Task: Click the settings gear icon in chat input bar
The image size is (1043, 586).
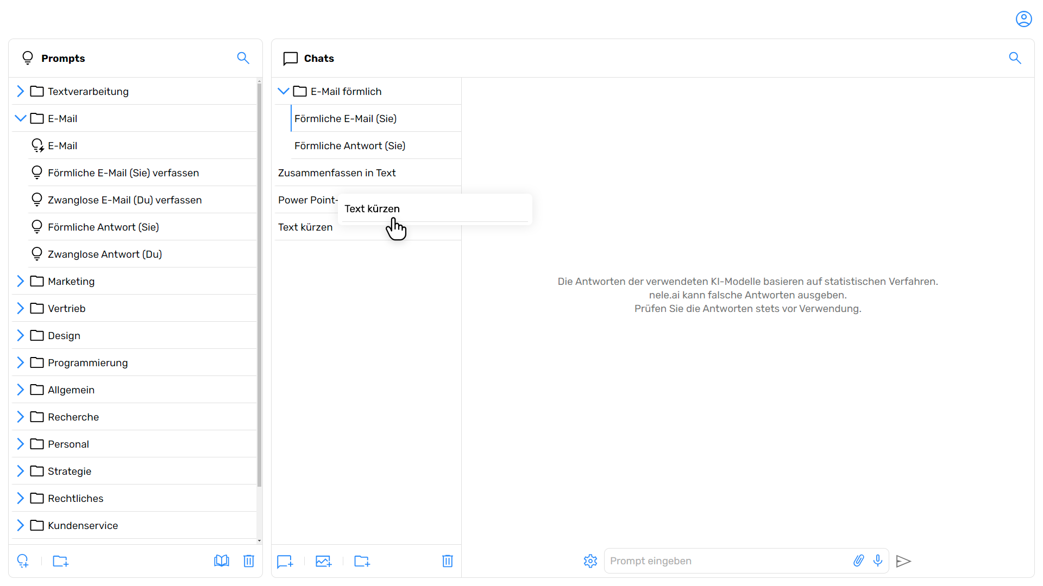Action: (590, 561)
